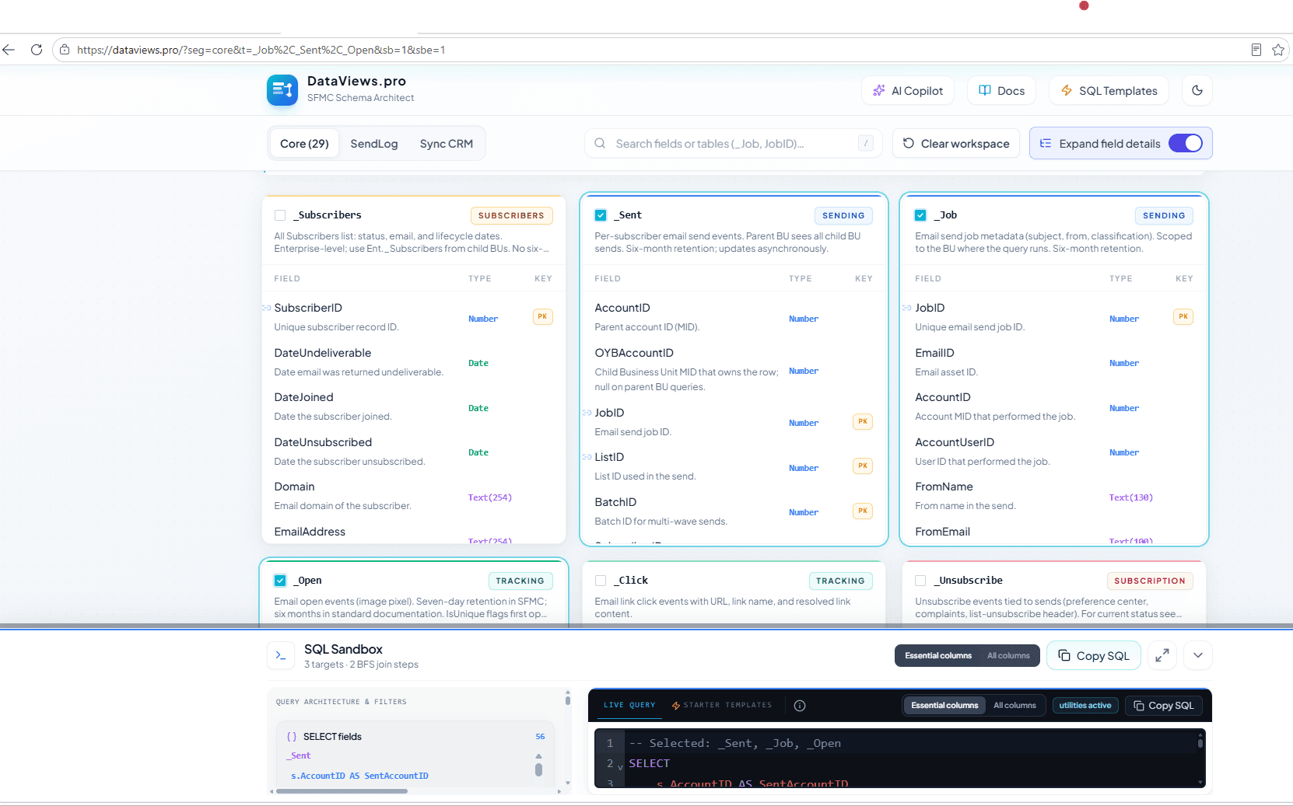Click the curly braces SELECT fields icon
Screen dimensions: 1293x806
click(292, 737)
